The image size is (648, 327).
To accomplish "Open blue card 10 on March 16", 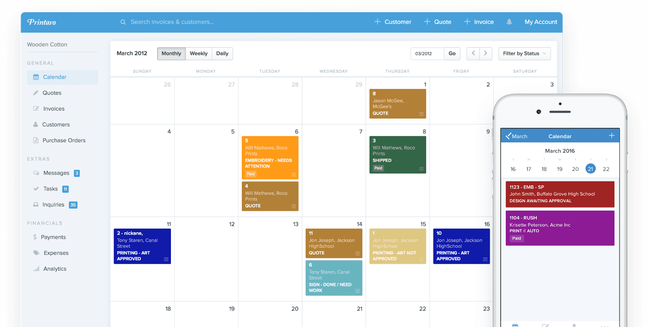I will coord(461,246).
